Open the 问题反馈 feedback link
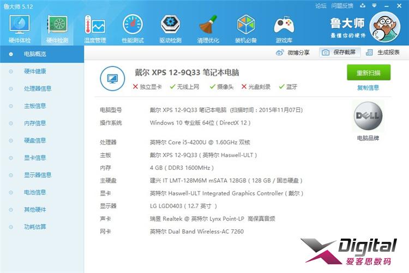Viewport: 409px width, 273px height. click(x=342, y=6)
